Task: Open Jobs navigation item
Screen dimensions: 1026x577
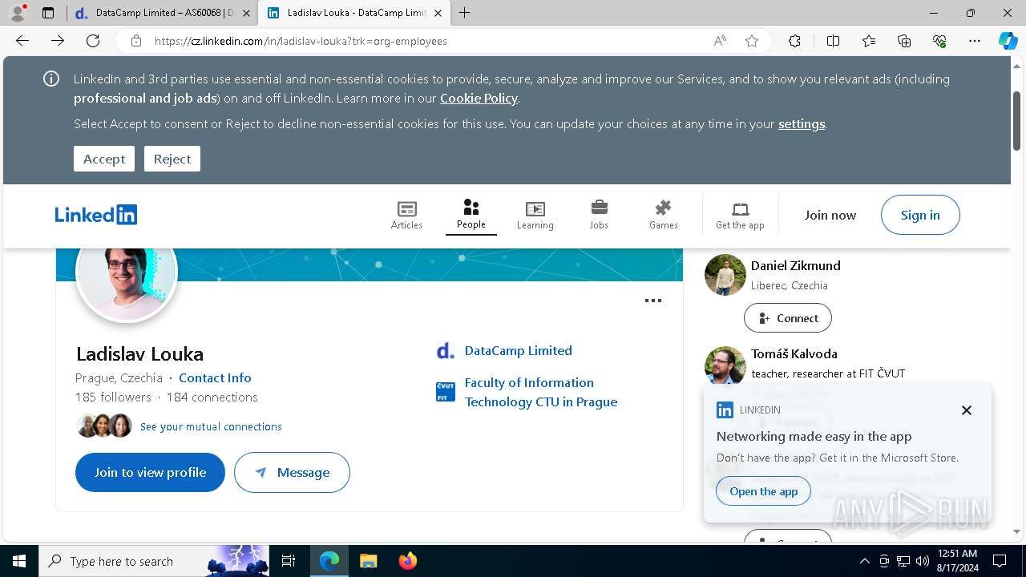Action: coord(599,215)
